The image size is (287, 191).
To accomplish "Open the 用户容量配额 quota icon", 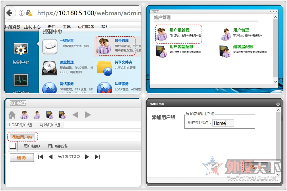I will pyautogui.click(x=161, y=51).
